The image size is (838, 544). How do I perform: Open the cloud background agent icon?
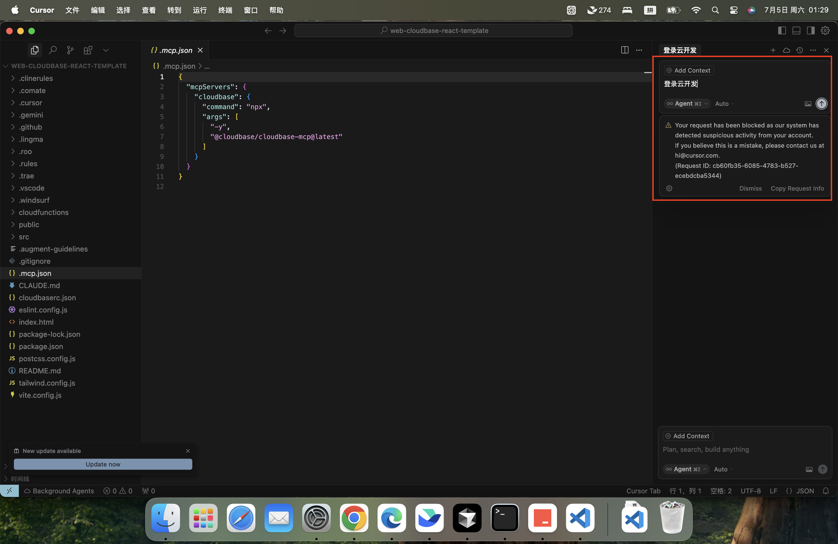pos(786,50)
